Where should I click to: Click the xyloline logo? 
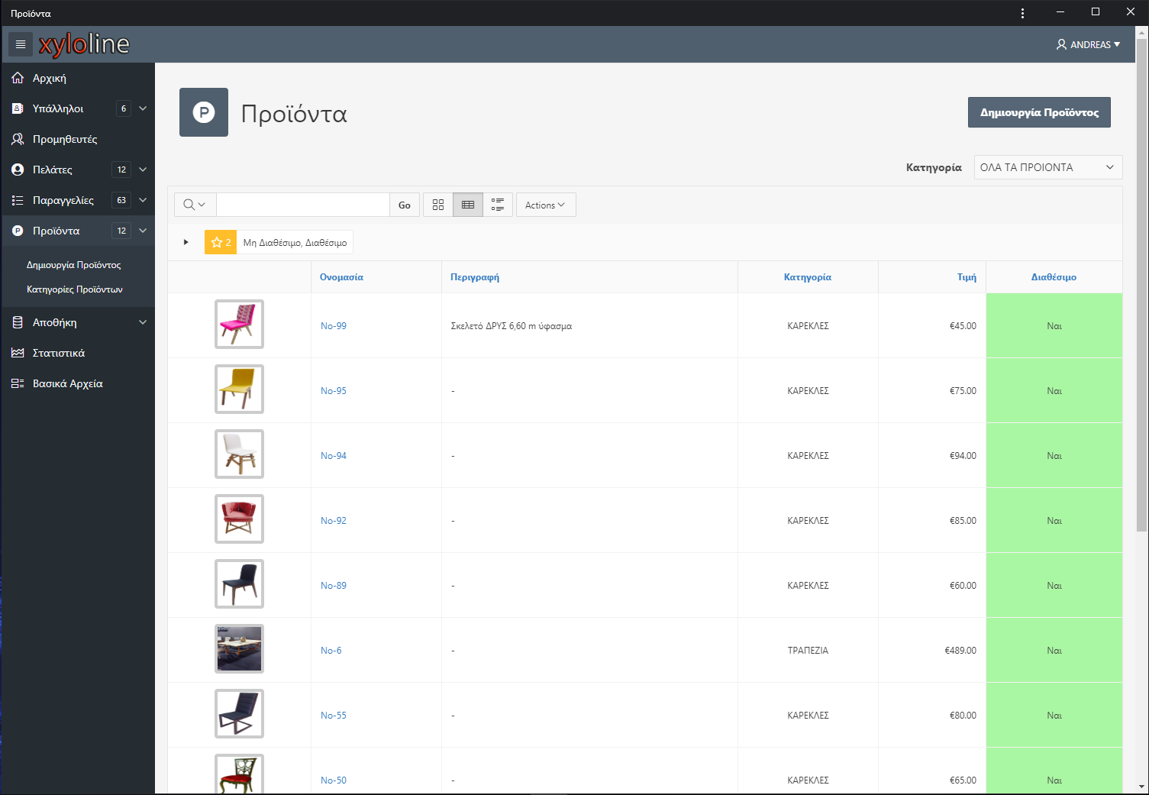[84, 44]
